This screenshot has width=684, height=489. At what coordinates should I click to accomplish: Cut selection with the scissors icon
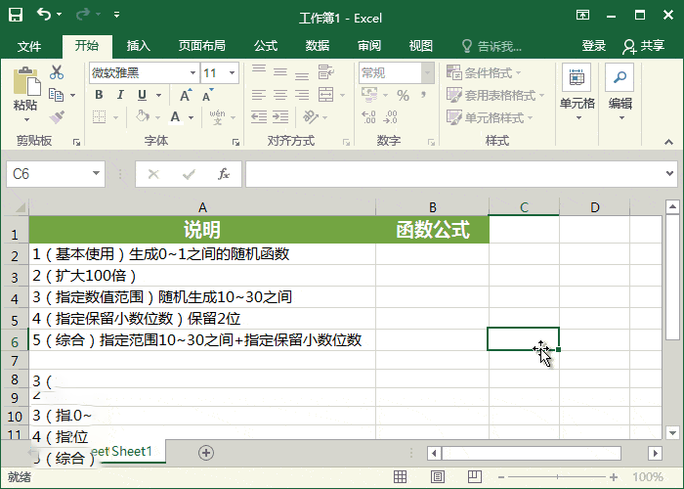point(57,72)
